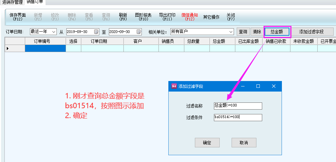Click 关闭 (F7) in the toolbar
The height and width of the screenshot is (162, 336).
pyautogui.click(x=231, y=17)
